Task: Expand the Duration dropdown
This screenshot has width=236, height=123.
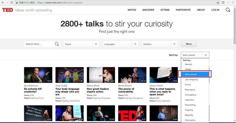Action: point(160,44)
